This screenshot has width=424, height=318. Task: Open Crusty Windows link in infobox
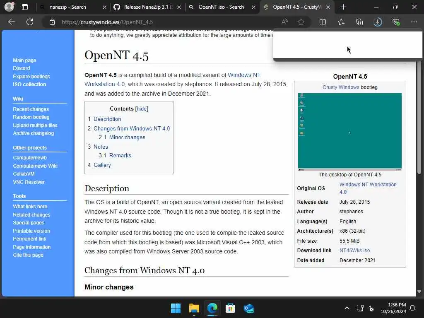[x=341, y=87]
